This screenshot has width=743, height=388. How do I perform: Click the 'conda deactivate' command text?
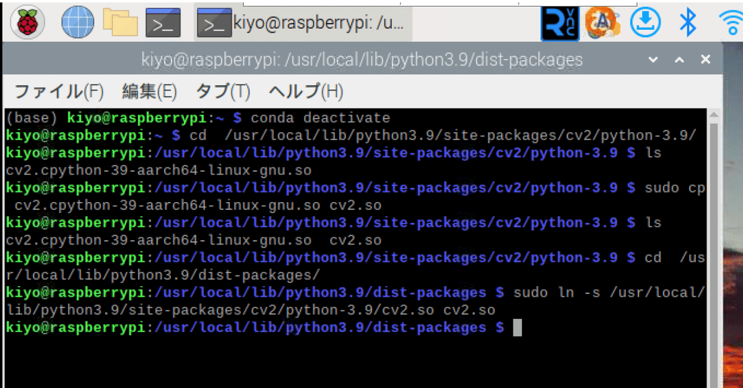(x=320, y=117)
